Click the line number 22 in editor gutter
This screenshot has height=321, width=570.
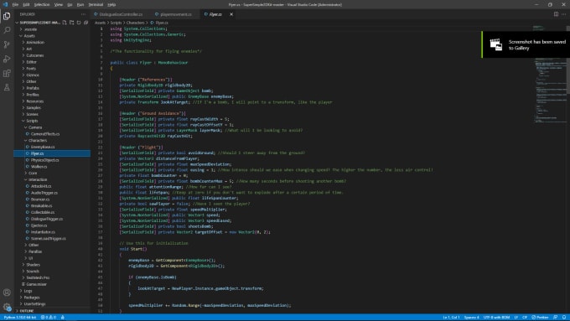tap(101, 148)
